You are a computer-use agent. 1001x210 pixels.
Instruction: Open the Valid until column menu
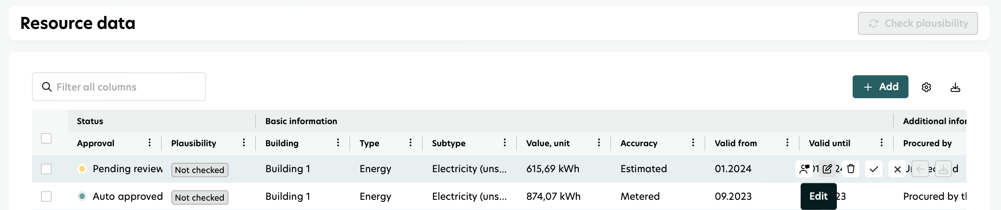pyautogui.click(x=882, y=143)
